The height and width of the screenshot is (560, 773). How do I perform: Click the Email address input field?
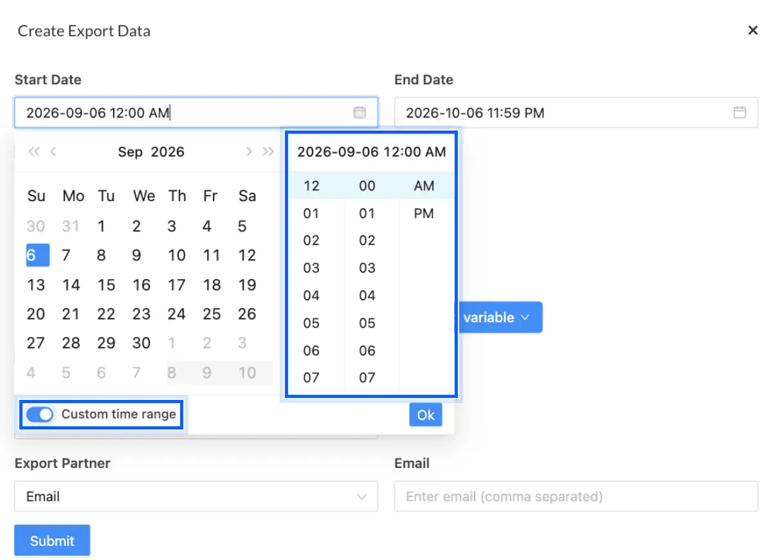pos(576,496)
